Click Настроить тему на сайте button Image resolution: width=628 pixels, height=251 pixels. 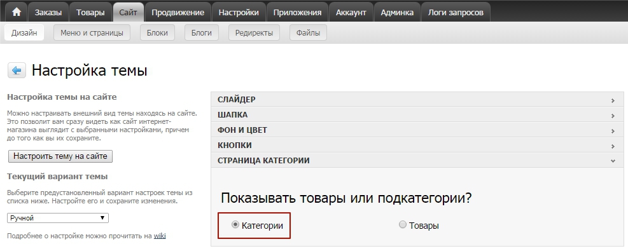pyautogui.click(x=60, y=156)
